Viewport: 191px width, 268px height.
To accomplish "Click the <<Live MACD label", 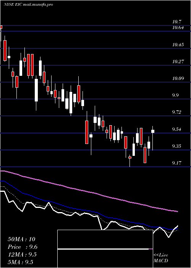I will [161, 258].
